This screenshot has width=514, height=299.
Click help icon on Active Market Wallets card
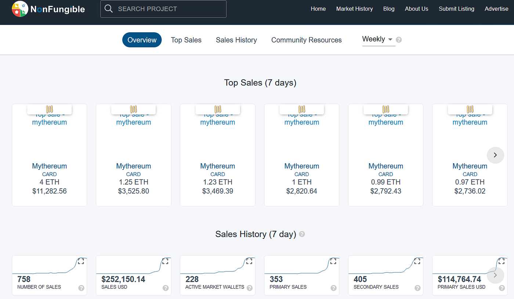click(250, 288)
